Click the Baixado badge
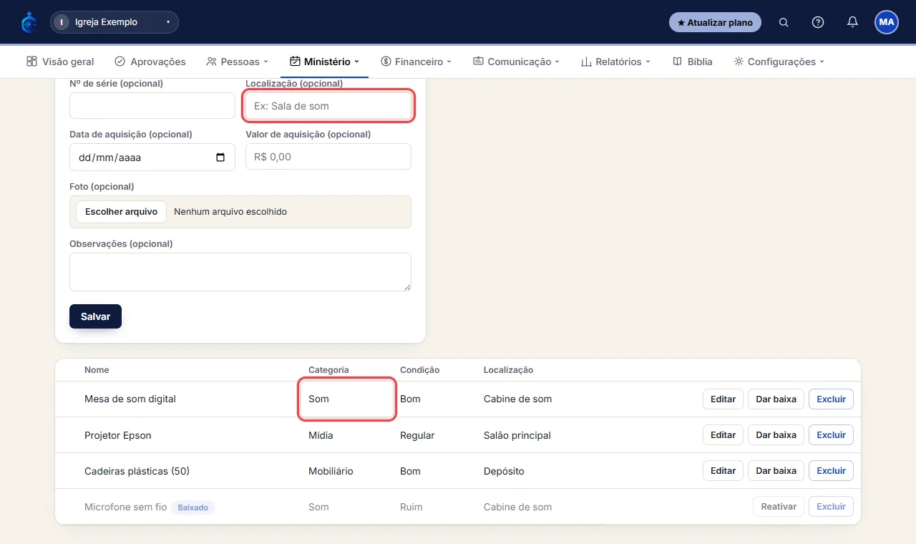 click(193, 507)
